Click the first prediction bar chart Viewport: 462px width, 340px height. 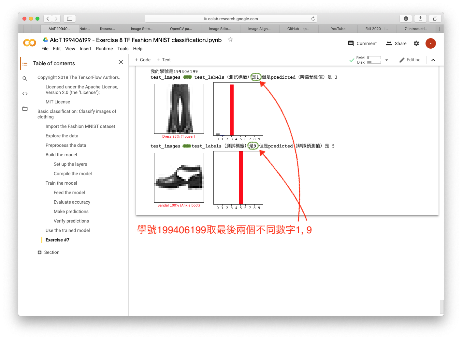point(238,109)
